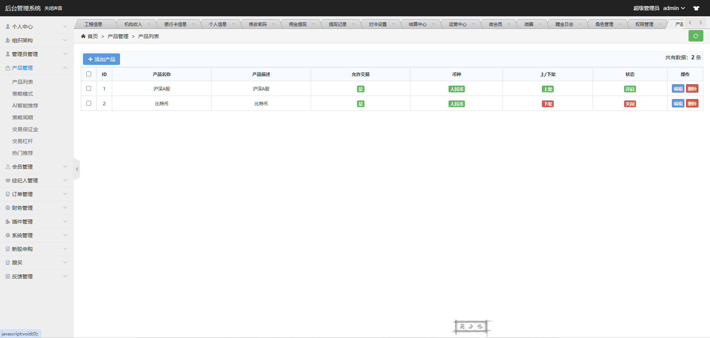Image resolution: width=710 pixels, height=338 pixels.
Task: Click the 添加产品 button
Action: 101,59
